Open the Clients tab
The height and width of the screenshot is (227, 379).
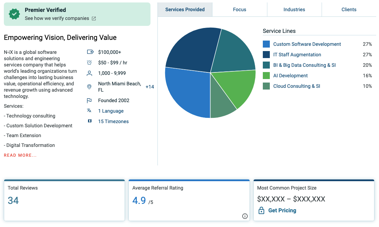point(349,10)
